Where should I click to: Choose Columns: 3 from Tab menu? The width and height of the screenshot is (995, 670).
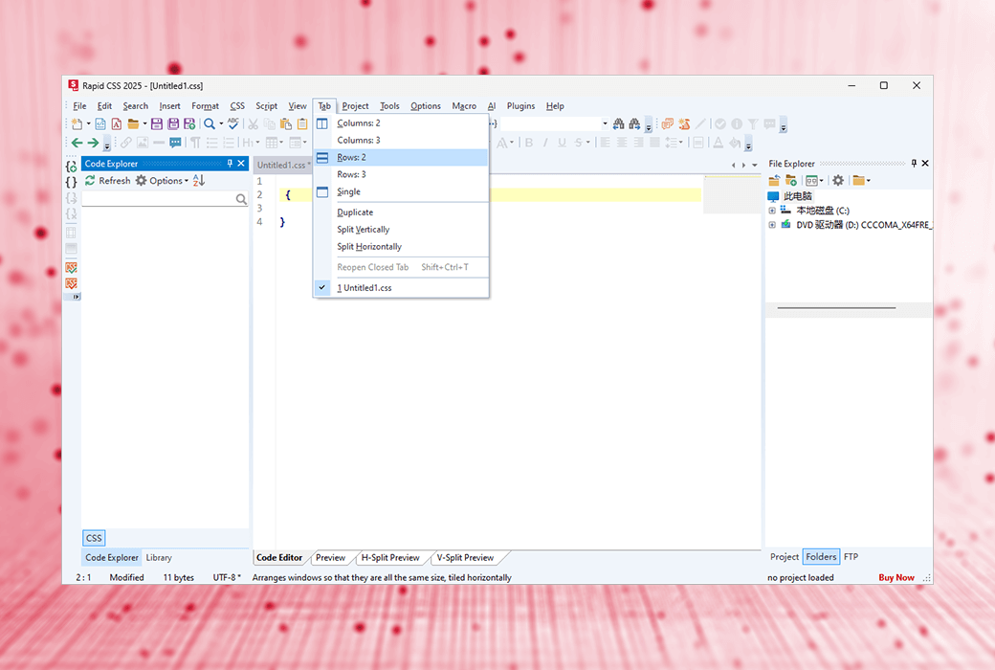[x=401, y=141]
